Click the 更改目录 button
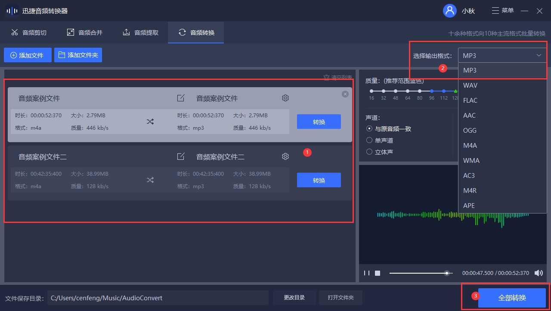Viewport: 551px width, 311px height. point(294,298)
